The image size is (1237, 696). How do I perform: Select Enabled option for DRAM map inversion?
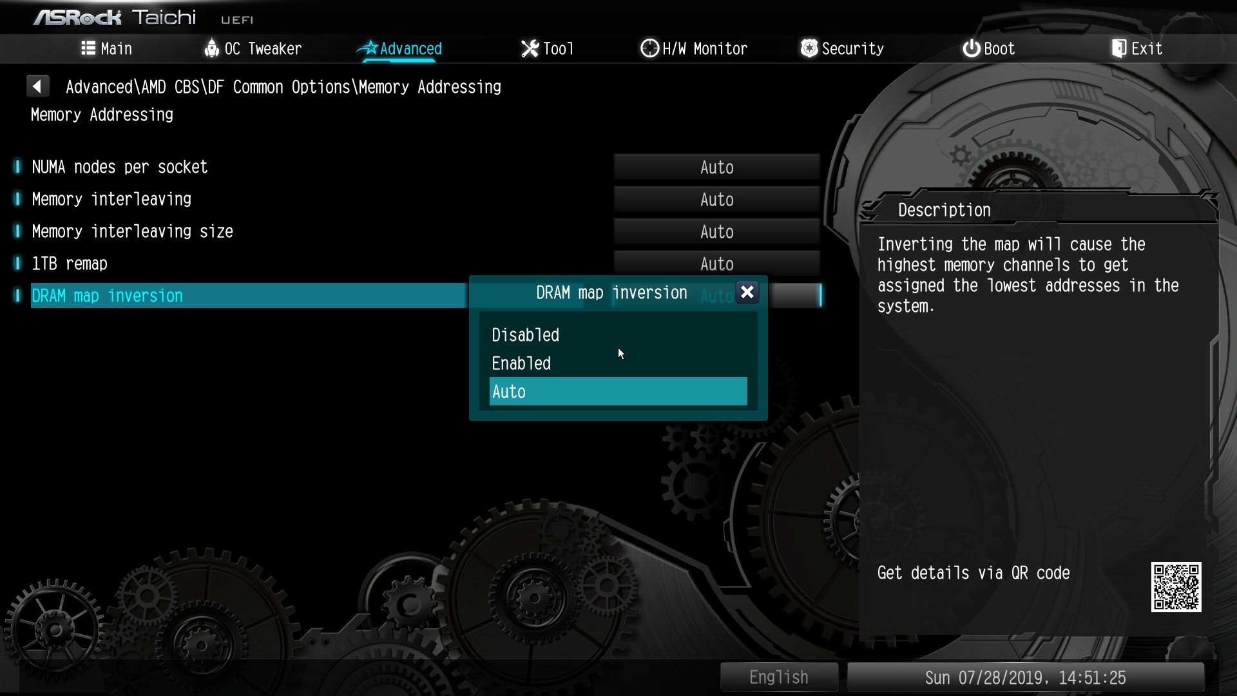coord(520,363)
